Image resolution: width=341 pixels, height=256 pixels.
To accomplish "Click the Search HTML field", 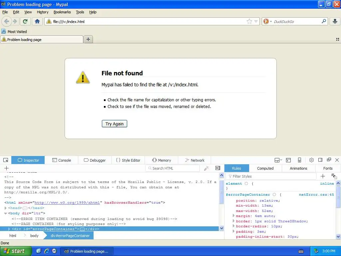I will point(172,168).
